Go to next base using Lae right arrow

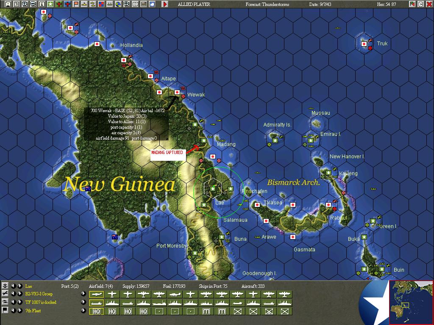point(19,286)
